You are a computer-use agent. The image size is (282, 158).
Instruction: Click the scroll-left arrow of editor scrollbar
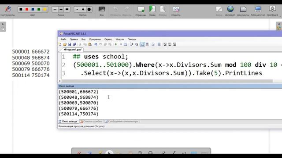(60, 81)
